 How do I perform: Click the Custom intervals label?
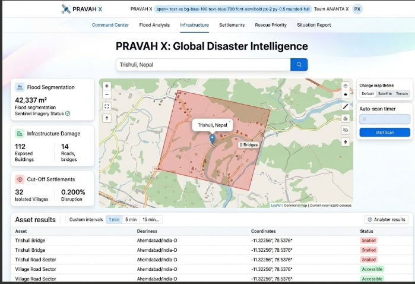click(86, 220)
